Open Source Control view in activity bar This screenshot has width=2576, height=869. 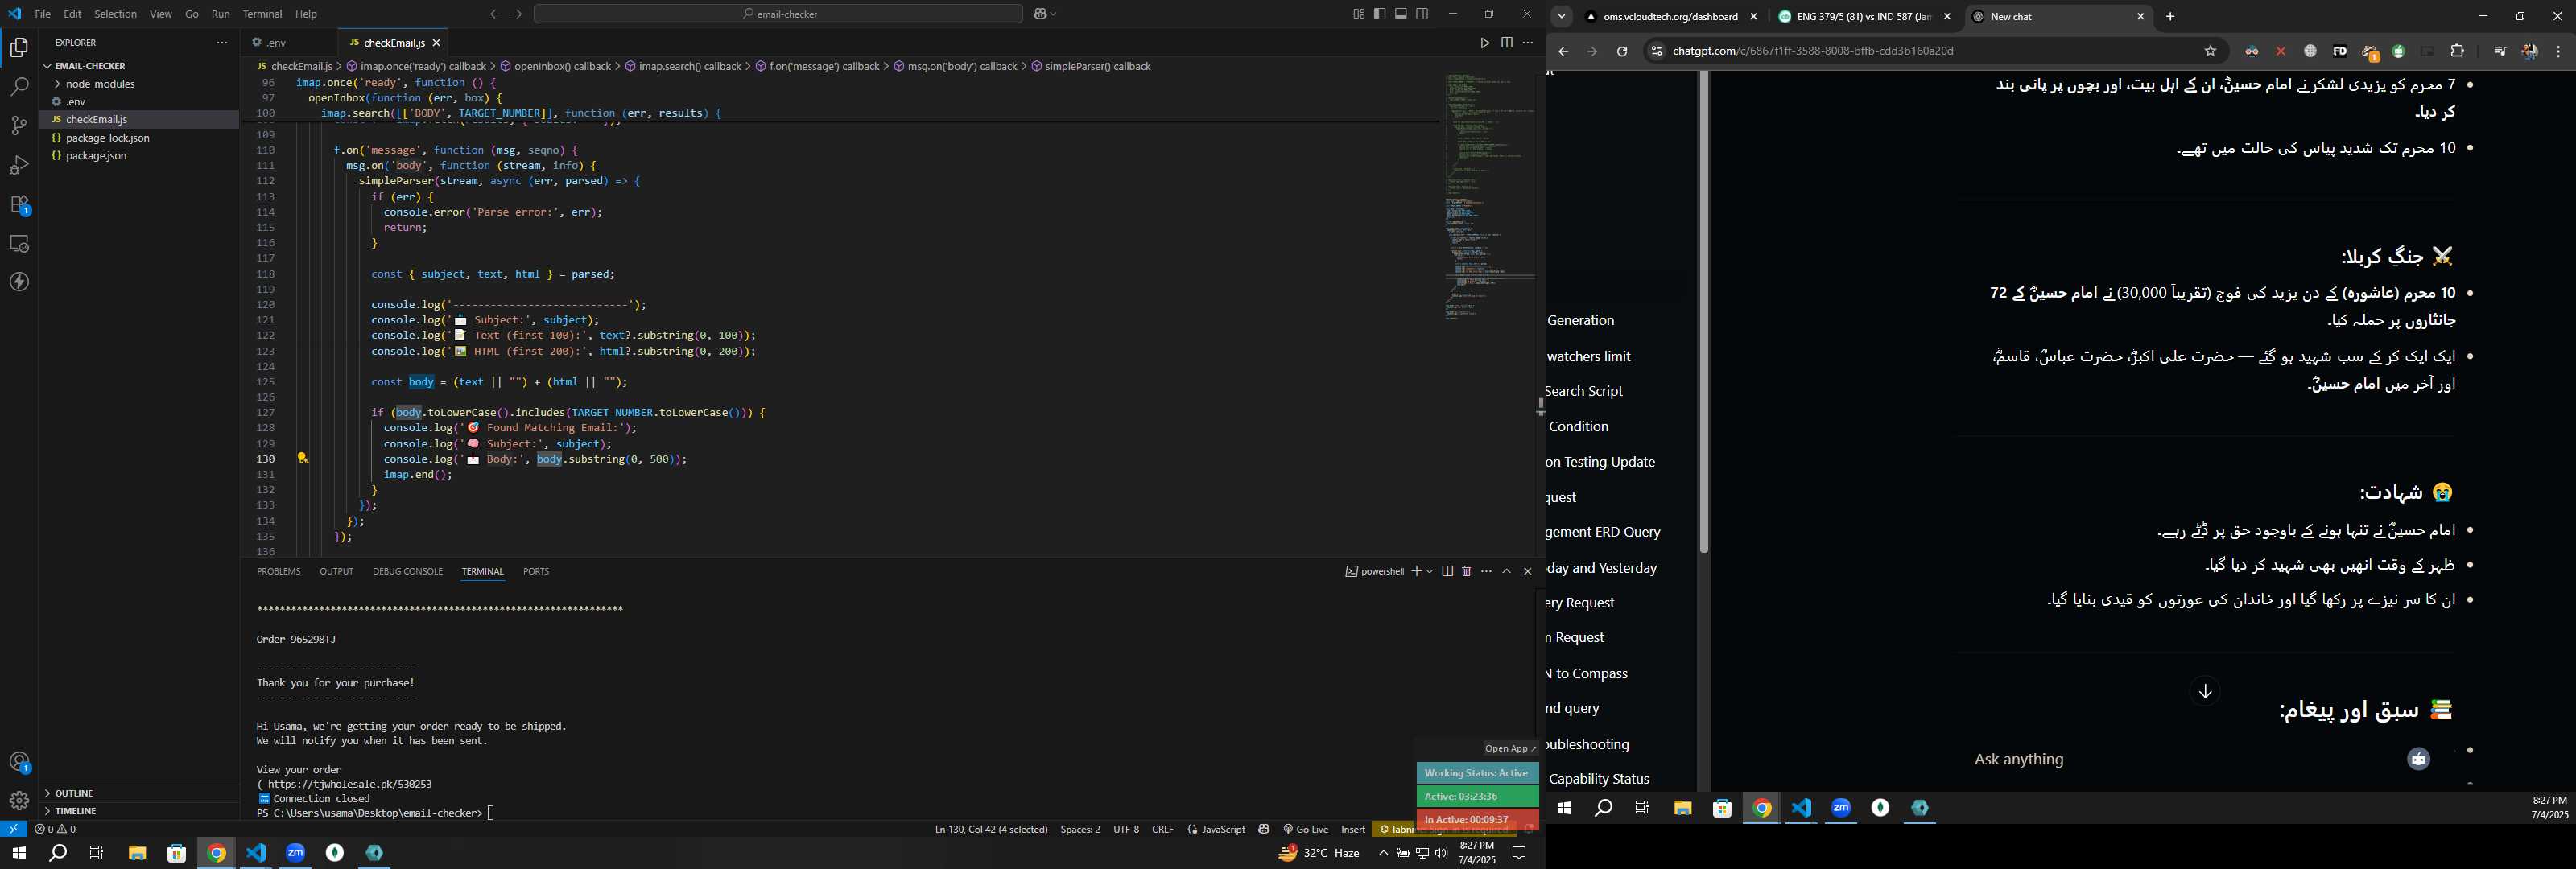point(19,126)
